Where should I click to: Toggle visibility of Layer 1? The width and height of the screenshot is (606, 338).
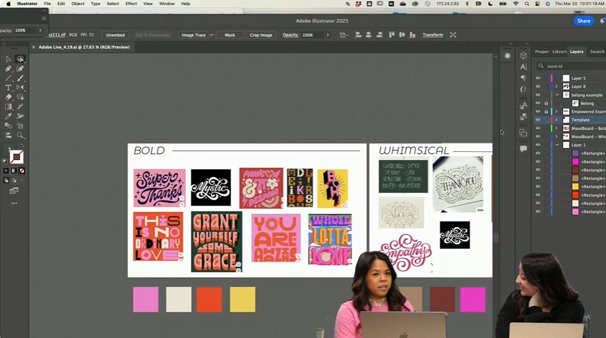tap(538, 145)
